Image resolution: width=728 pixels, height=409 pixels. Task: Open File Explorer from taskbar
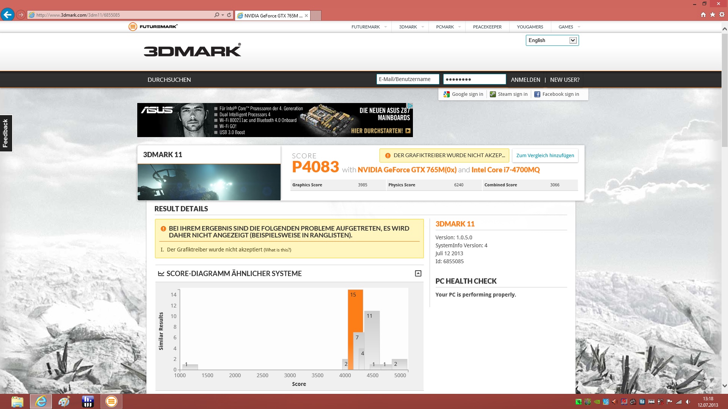pyautogui.click(x=17, y=401)
